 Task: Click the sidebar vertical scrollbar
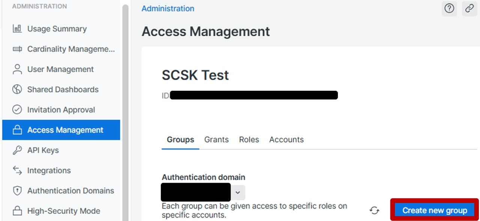[125, 113]
